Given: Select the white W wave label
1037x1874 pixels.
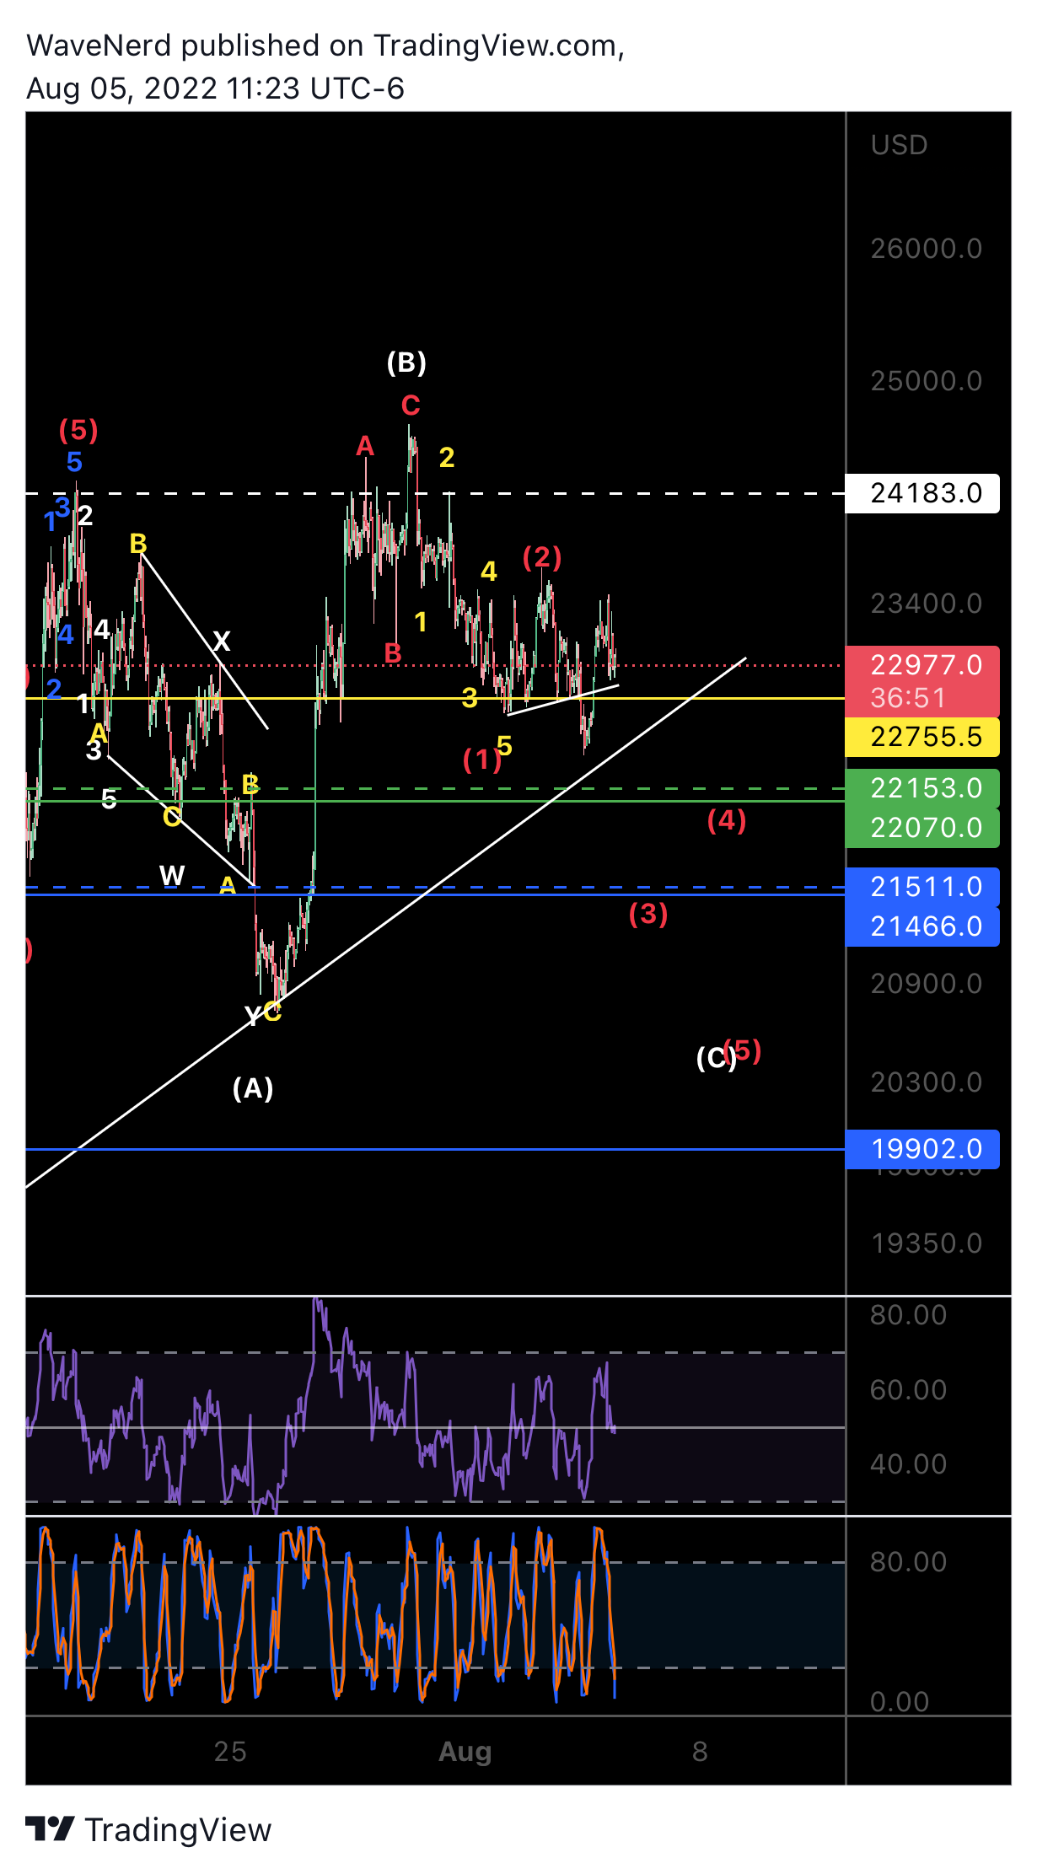Looking at the screenshot, I should (x=172, y=876).
